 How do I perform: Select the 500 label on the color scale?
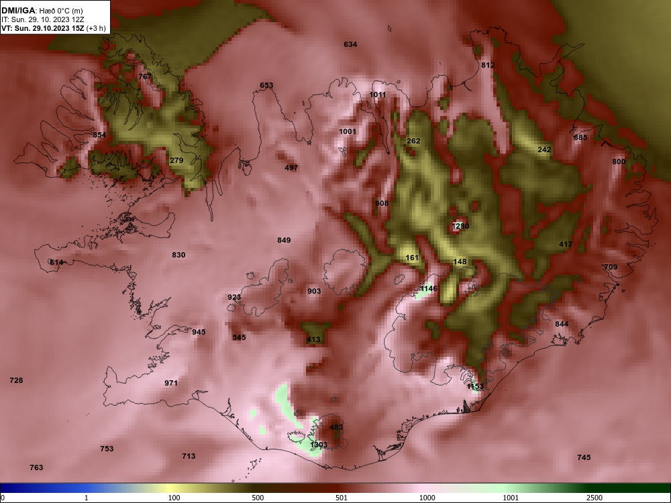pyautogui.click(x=258, y=498)
